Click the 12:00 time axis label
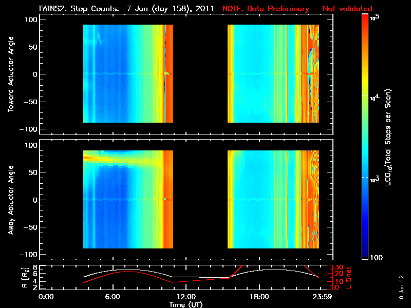The image size is (411, 308). tap(186, 297)
